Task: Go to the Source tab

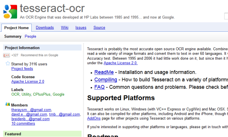Action: click(99, 27)
